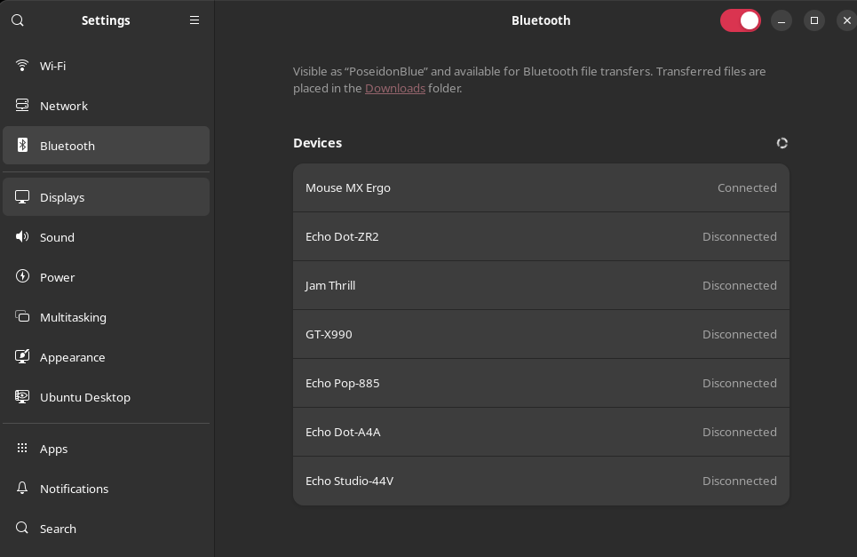This screenshot has height=557, width=857.
Task: Turn off the Bluetooth toggle switch
Action: click(740, 20)
